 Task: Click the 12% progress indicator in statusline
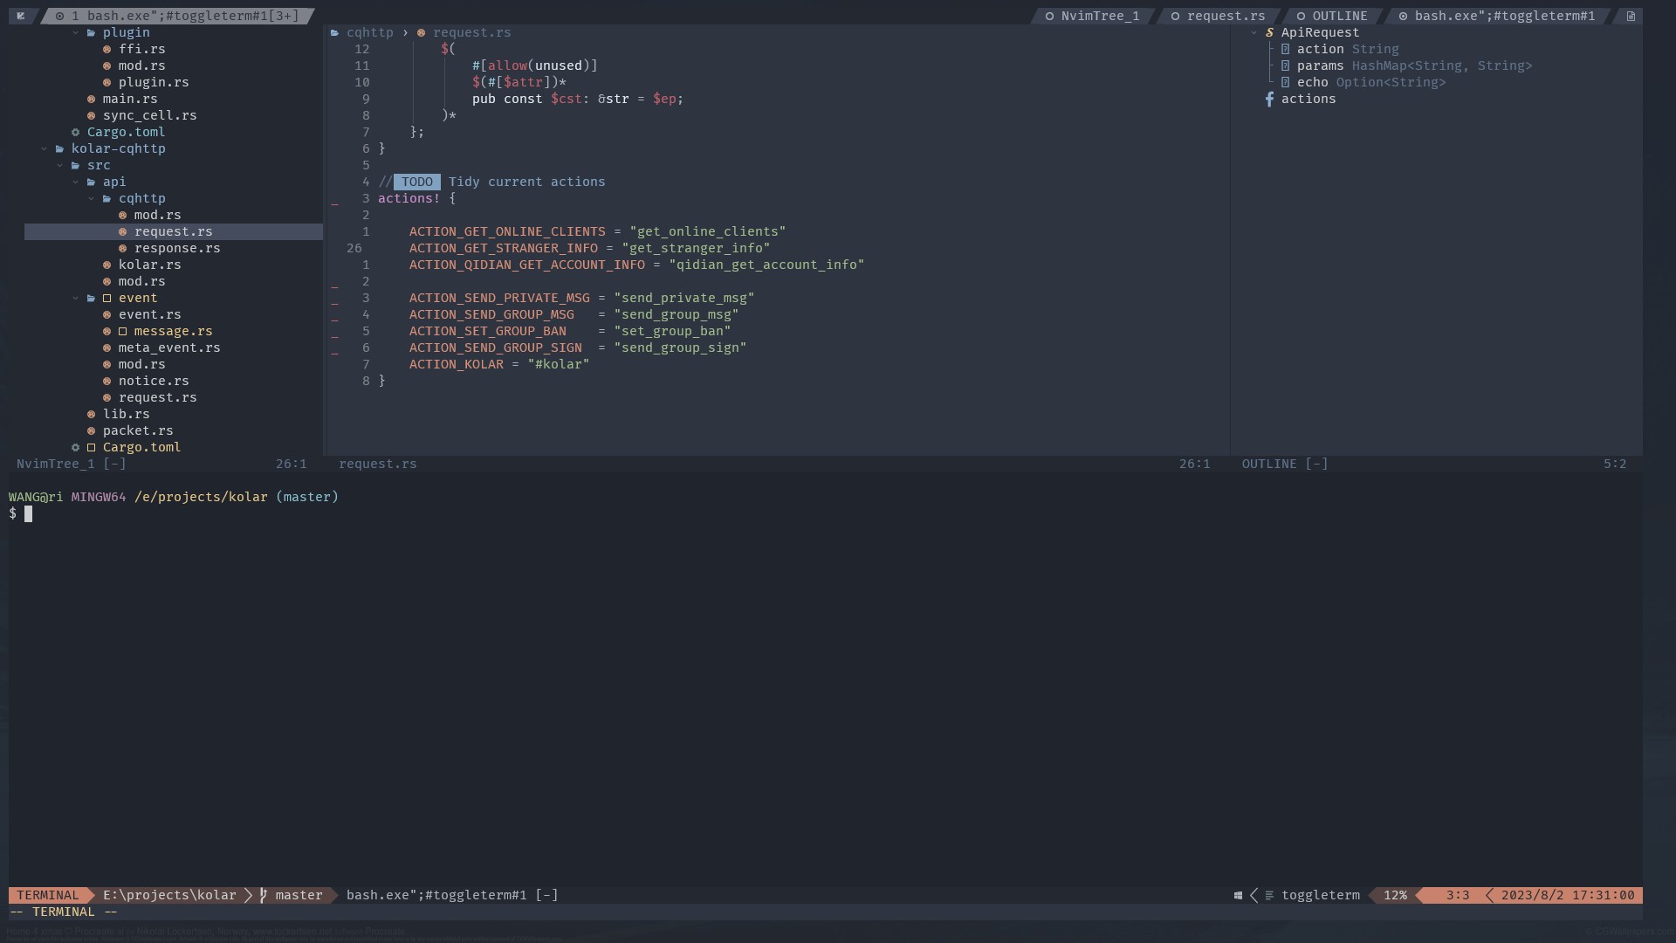(1394, 895)
